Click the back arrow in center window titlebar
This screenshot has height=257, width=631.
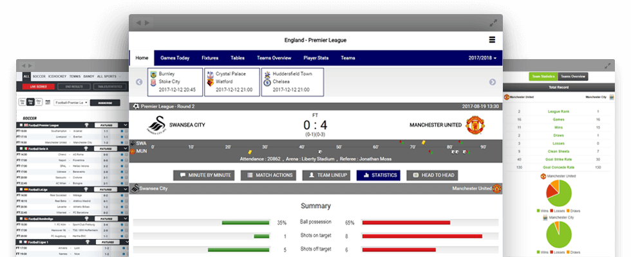click(138, 23)
